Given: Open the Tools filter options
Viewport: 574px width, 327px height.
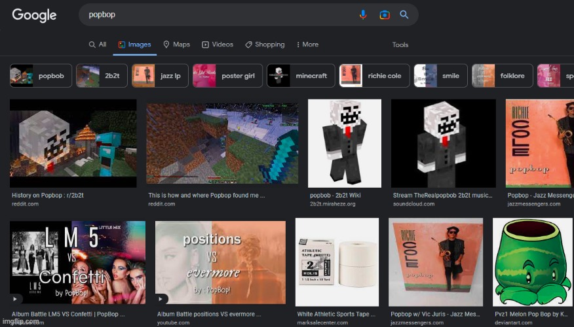Looking at the screenshot, I should coord(400,44).
